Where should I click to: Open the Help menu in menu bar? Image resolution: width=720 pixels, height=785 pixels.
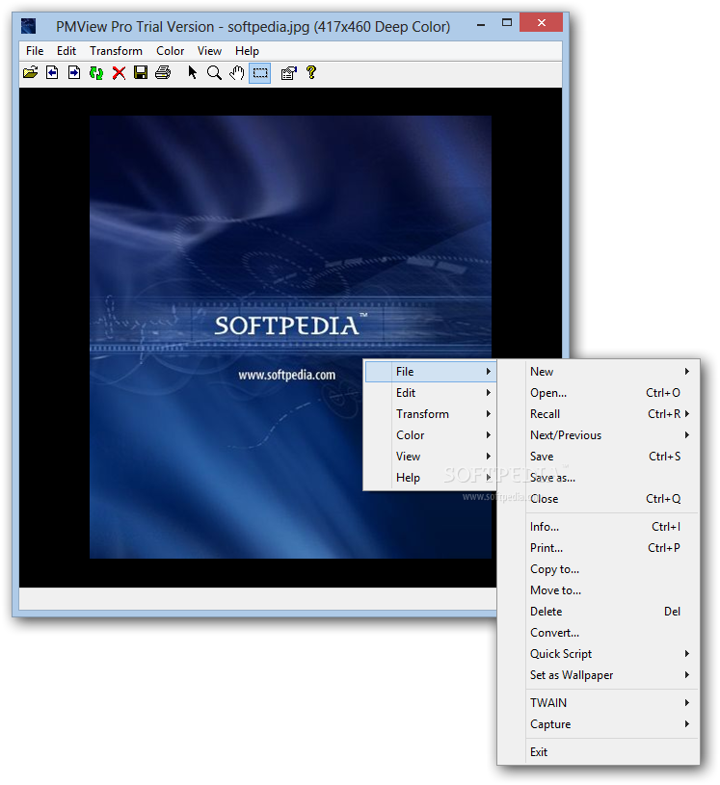pyautogui.click(x=247, y=51)
